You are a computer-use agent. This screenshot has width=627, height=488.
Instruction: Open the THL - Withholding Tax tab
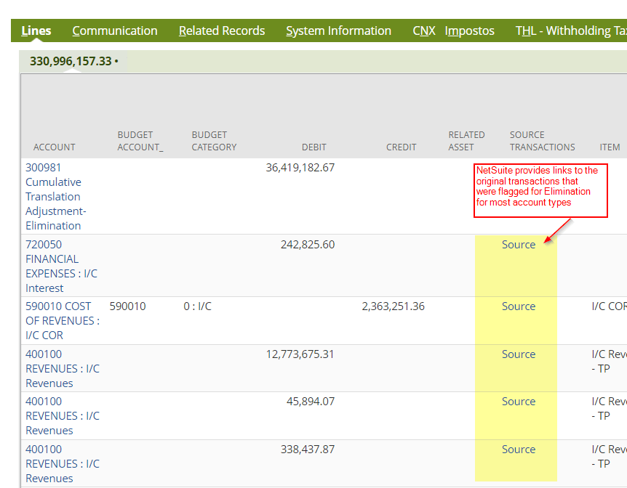571,30
